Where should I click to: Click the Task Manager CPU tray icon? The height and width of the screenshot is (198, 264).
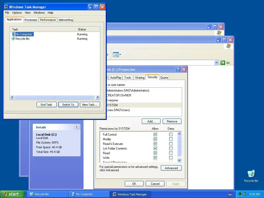click(x=240, y=194)
